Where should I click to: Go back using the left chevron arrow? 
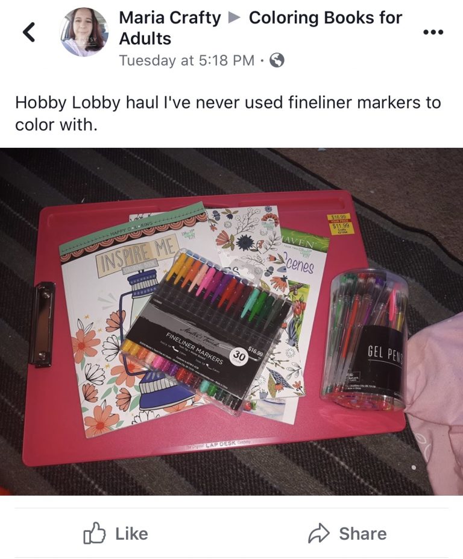pos(29,32)
